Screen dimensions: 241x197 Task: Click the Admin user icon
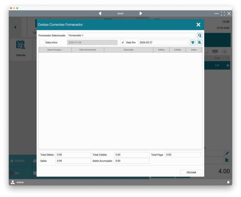[13, 182]
